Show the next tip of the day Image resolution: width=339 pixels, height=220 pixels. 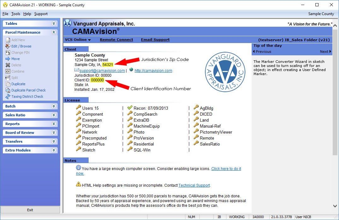click(325, 52)
